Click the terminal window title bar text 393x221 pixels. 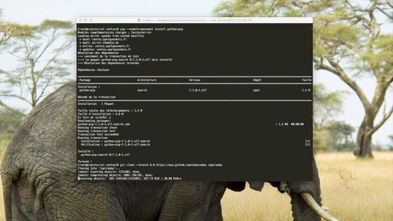click(196, 20)
